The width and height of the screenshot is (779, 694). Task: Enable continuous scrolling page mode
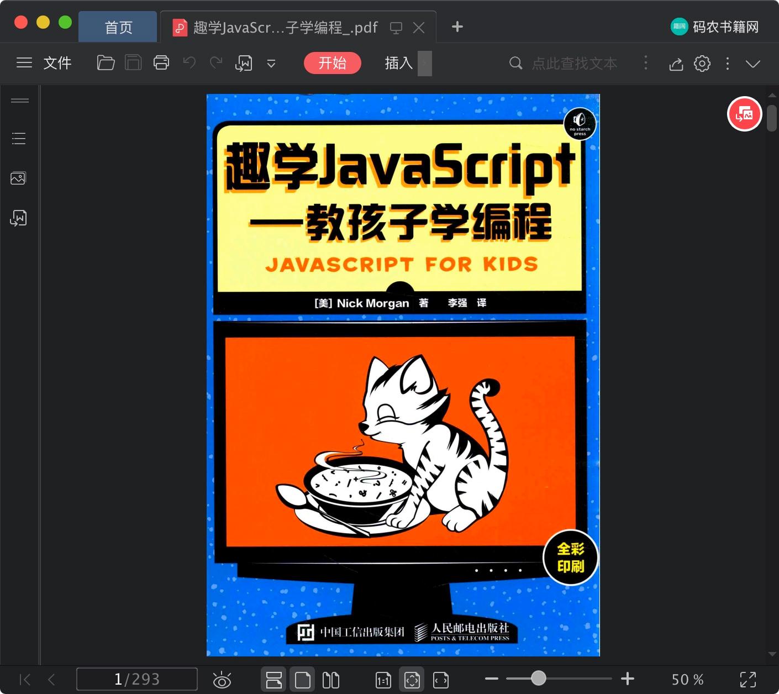[274, 680]
